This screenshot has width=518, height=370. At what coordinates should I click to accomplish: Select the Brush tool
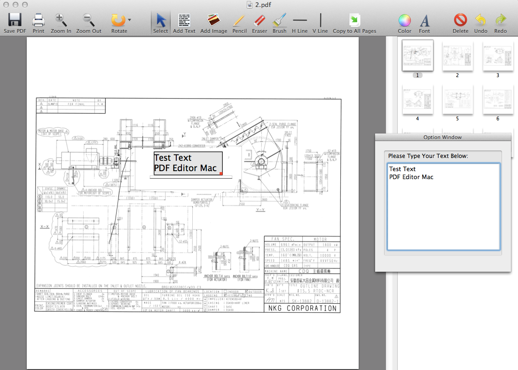coord(279,20)
